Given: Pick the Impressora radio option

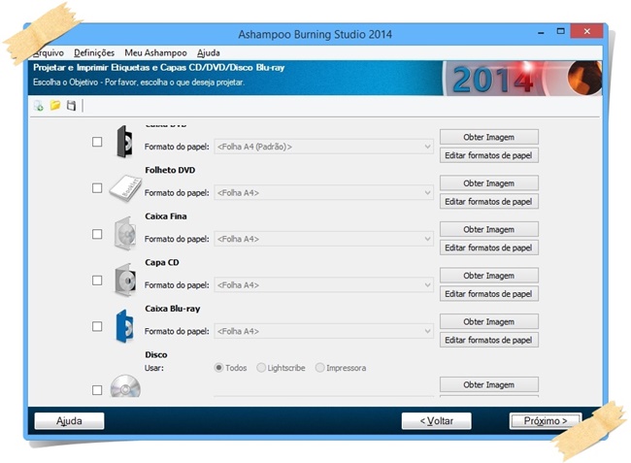Looking at the screenshot, I should coord(341,368).
